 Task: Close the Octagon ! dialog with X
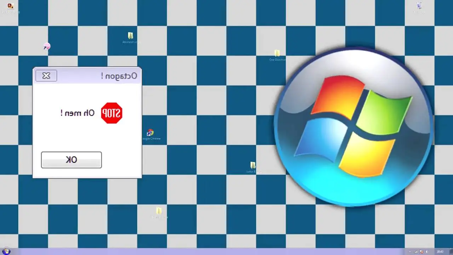[x=46, y=76]
